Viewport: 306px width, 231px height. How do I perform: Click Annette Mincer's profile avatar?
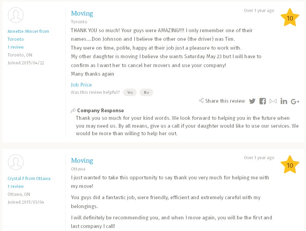point(15,15)
